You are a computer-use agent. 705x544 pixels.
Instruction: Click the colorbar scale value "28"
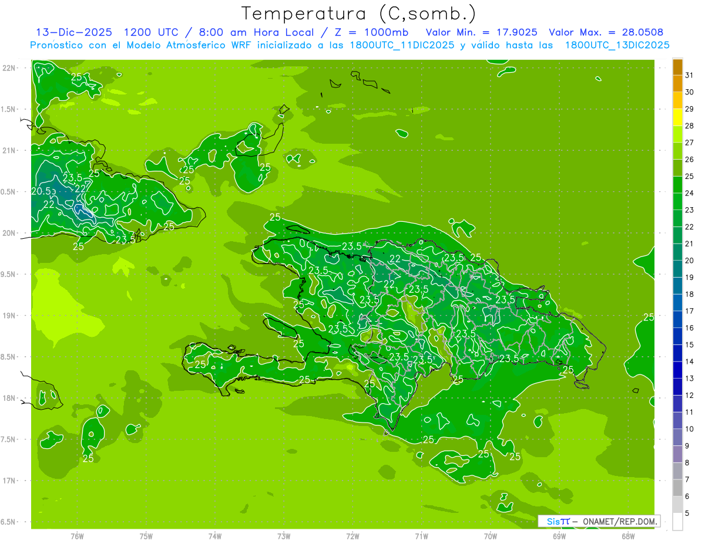689,126
